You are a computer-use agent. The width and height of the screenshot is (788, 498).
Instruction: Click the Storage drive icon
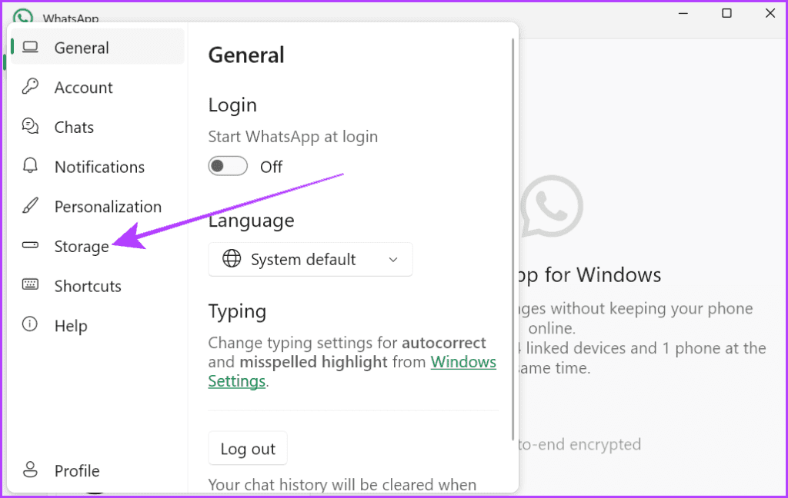[31, 246]
